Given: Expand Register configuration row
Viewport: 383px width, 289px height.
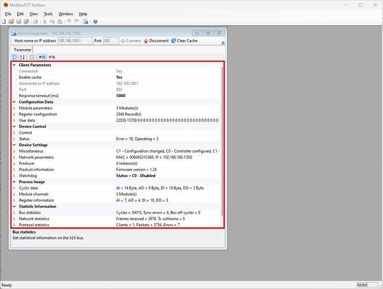Looking at the screenshot, I should point(14,114).
